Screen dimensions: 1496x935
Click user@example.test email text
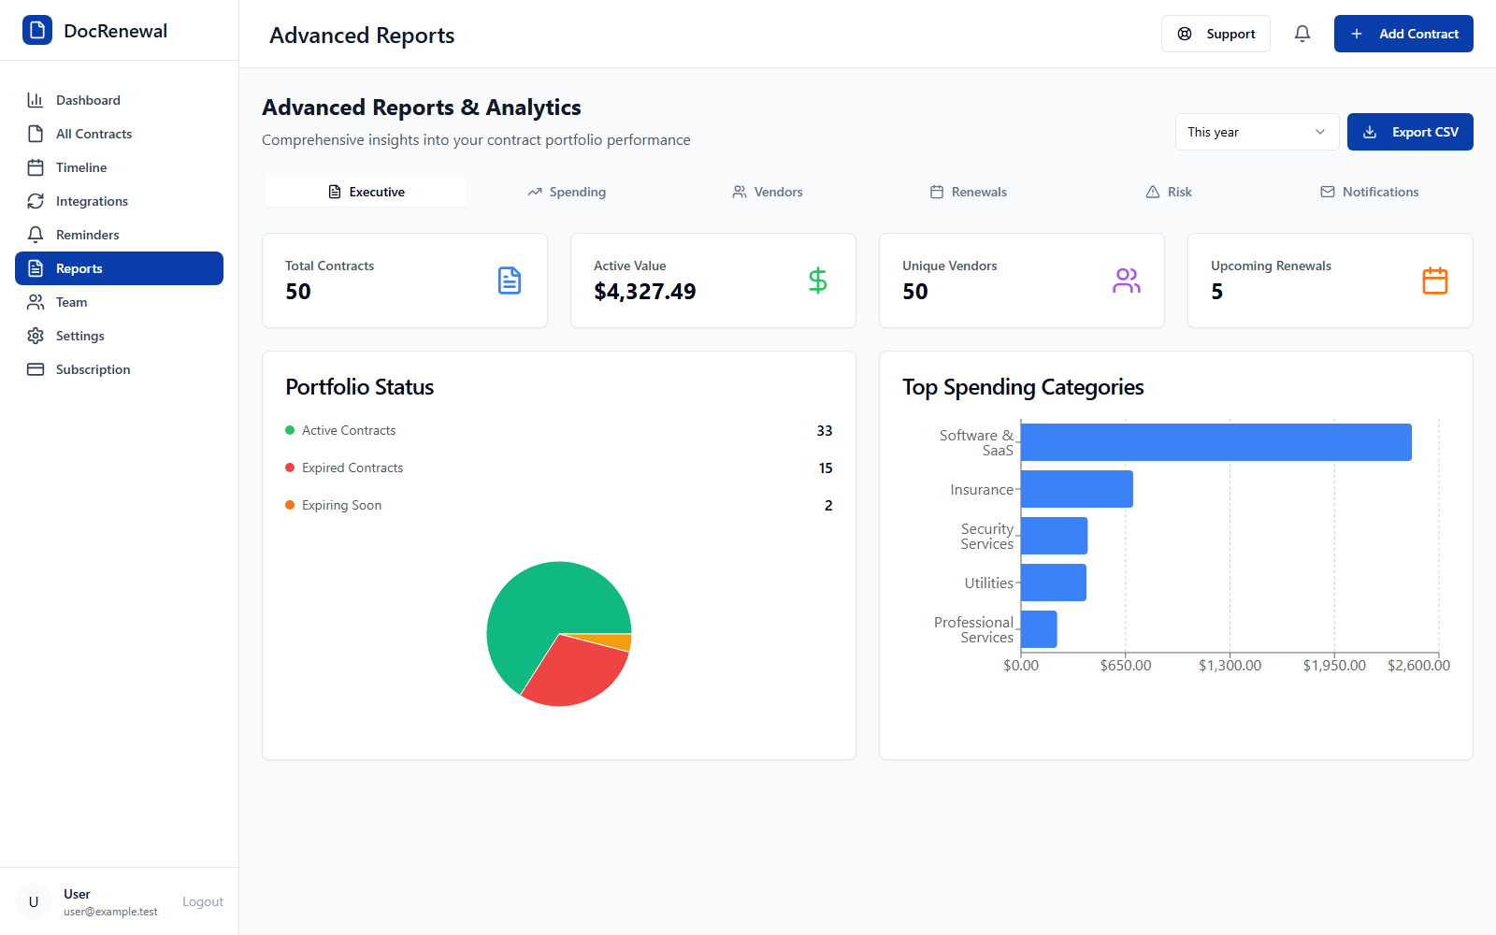[110, 912]
